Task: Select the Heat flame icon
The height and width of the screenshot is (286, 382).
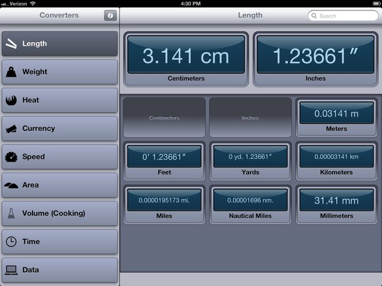Action: coord(11,100)
